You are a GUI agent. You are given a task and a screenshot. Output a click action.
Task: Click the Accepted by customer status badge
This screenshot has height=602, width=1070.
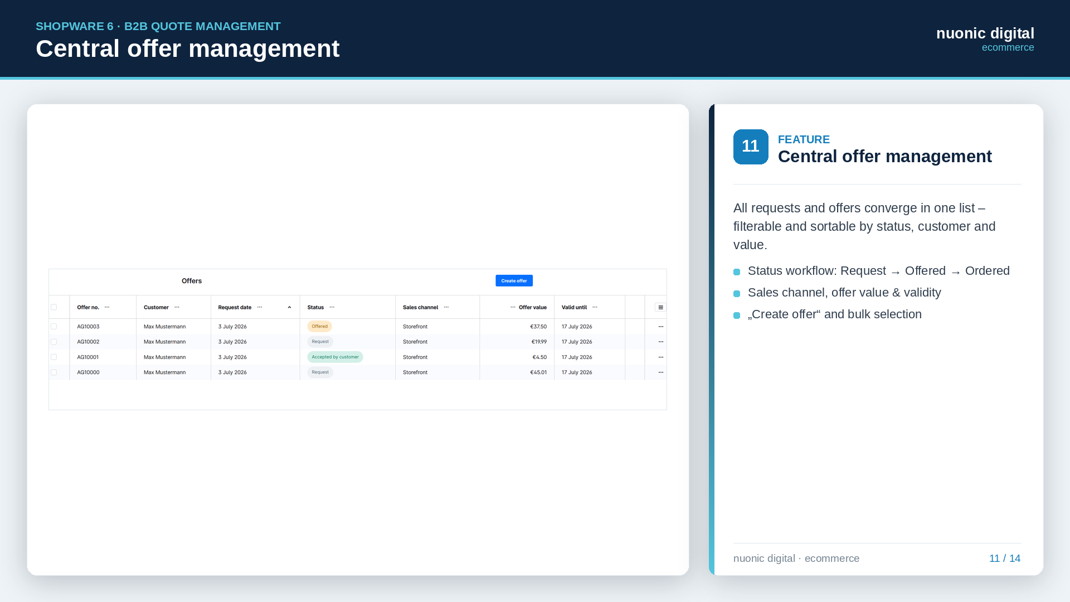click(335, 357)
